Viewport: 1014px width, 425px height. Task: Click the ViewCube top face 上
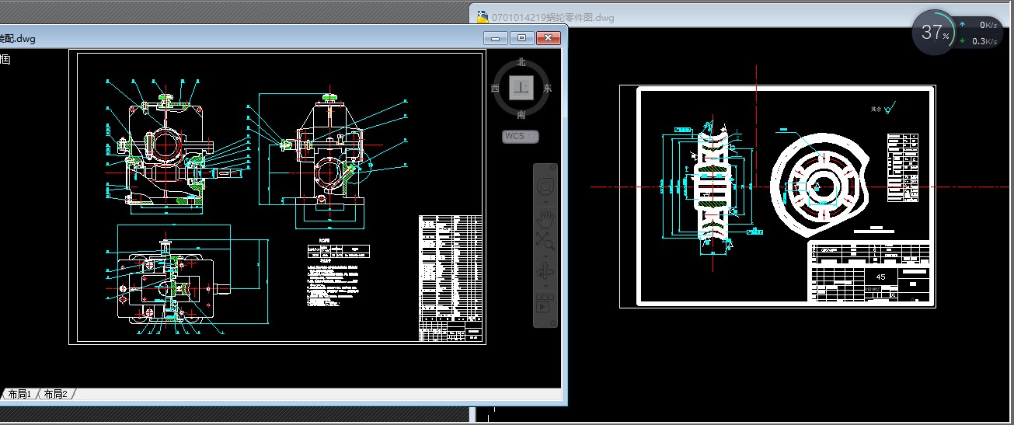tap(521, 88)
